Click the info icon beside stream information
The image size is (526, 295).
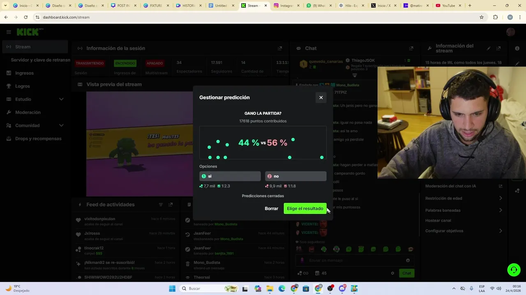517,48
